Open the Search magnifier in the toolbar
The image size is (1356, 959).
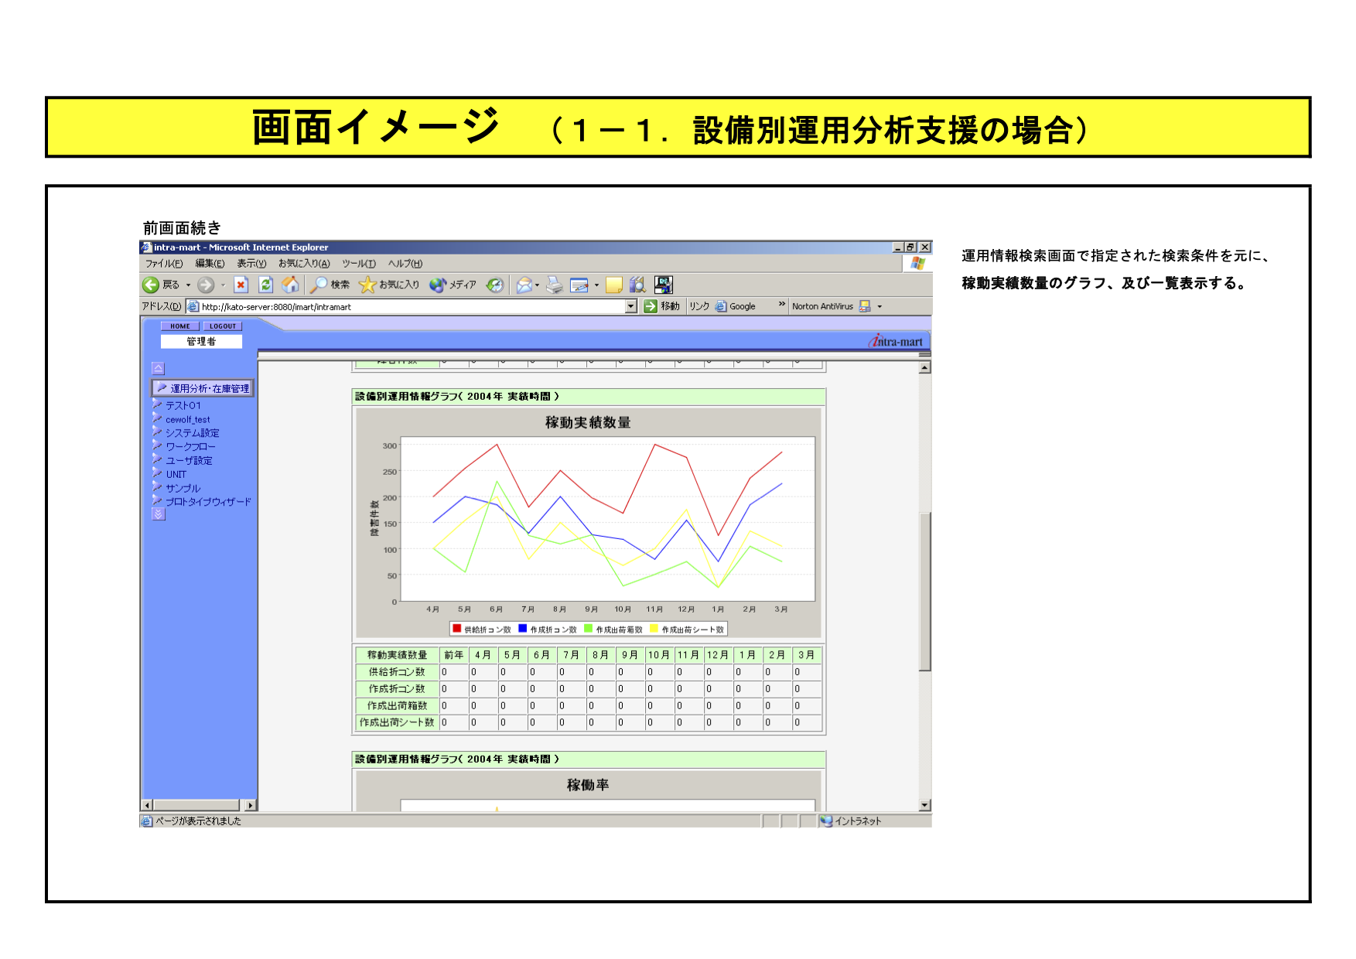coord(319,285)
